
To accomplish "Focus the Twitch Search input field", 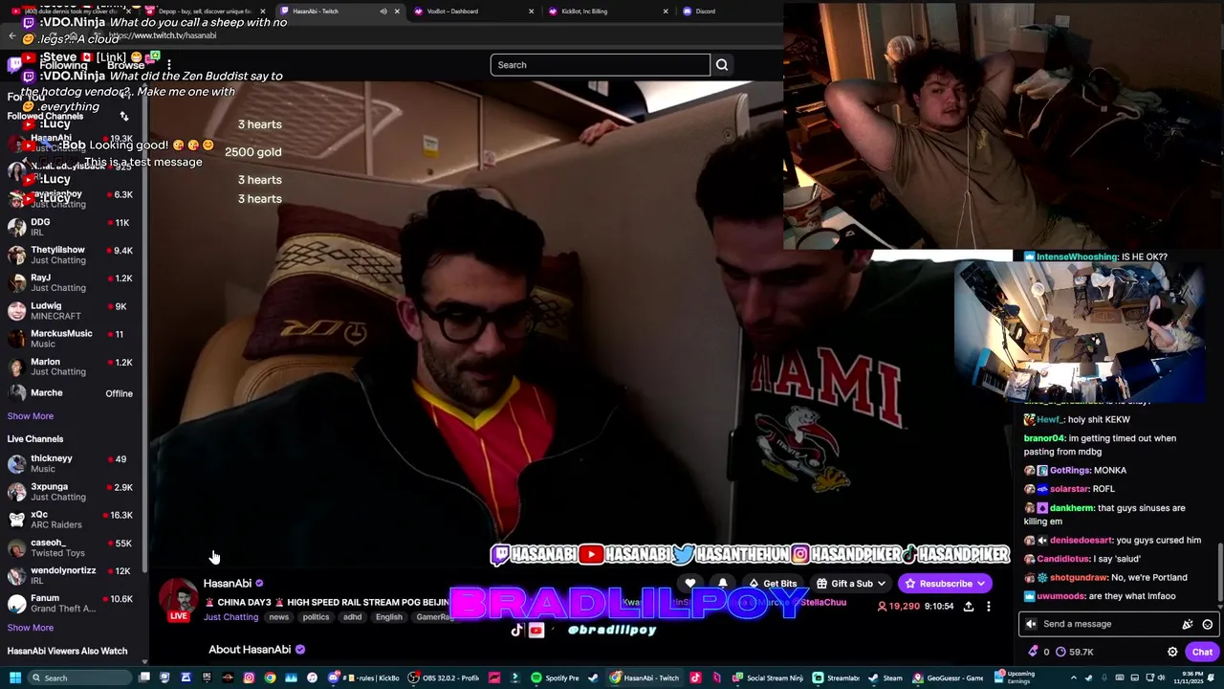I will (601, 65).
